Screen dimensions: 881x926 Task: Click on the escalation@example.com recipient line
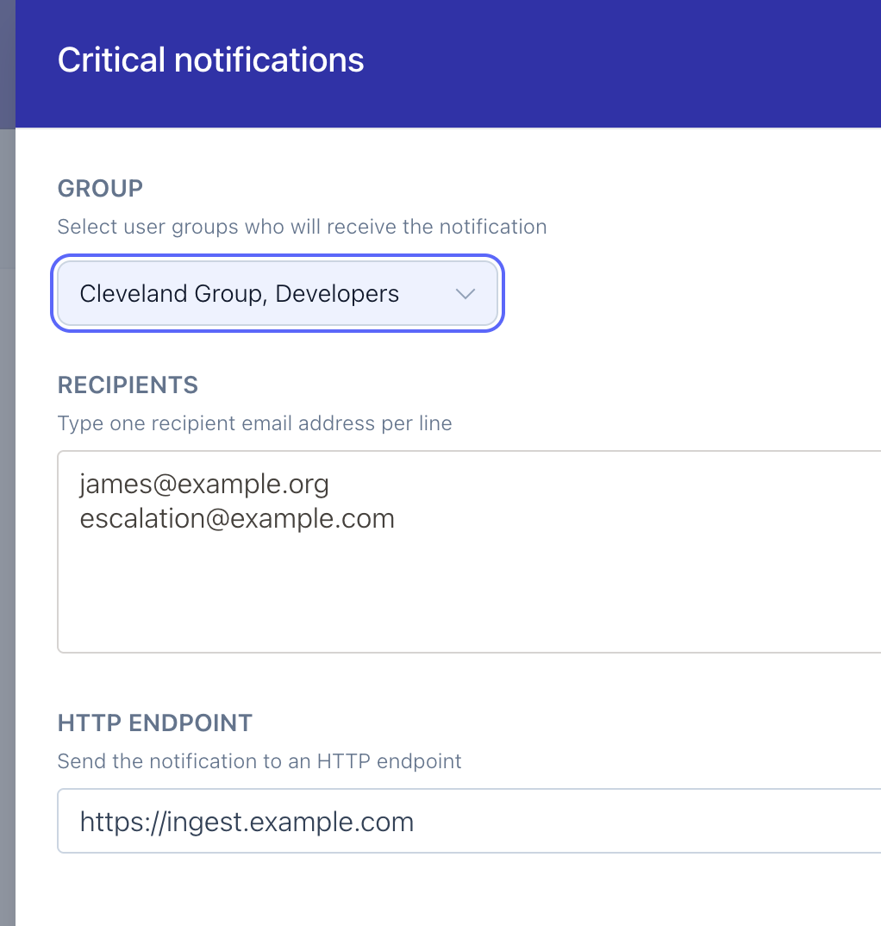(x=237, y=518)
